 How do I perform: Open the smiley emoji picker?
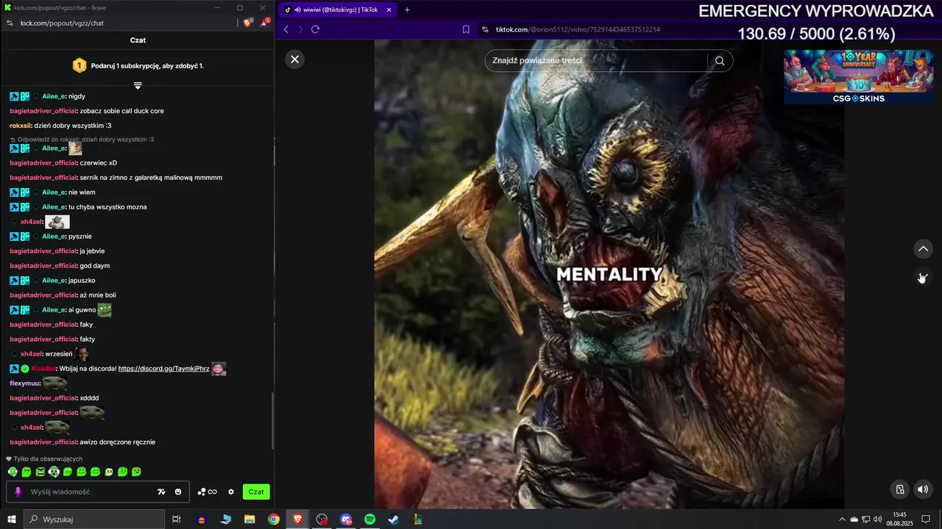[x=178, y=492]
